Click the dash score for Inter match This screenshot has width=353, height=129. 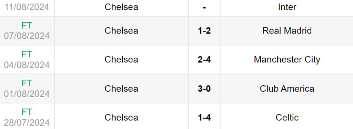click(204, 8)
